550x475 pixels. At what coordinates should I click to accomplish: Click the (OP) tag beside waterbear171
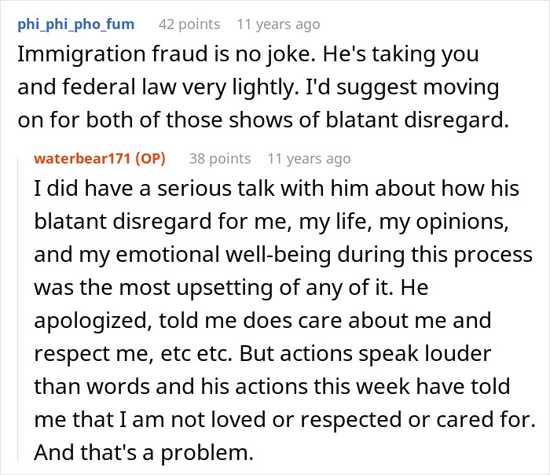(150, 159)
